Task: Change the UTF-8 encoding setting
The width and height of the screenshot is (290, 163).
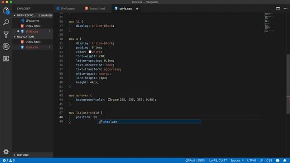Action: (x=251, y=160)
